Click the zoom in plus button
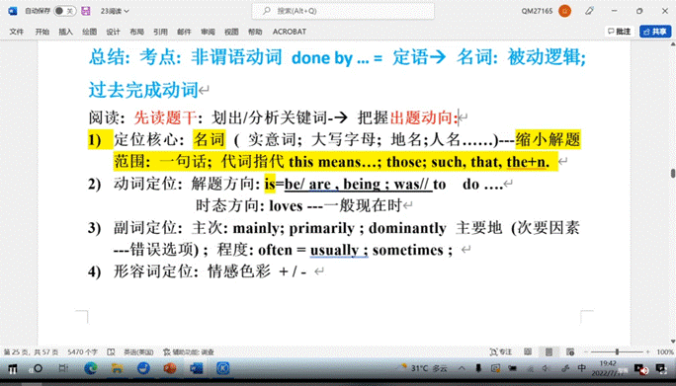The height and width of the screenshot is (386, 676). 647,352
